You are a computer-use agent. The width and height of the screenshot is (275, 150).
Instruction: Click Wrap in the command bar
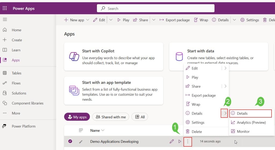(201, 20)
